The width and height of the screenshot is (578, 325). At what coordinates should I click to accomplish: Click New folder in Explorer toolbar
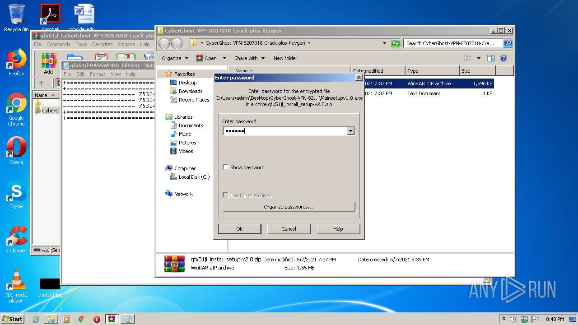click(x=285, y=58)
